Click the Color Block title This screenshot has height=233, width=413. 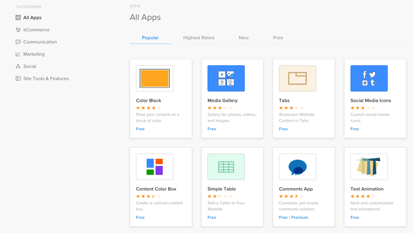(x=148, y=100)
